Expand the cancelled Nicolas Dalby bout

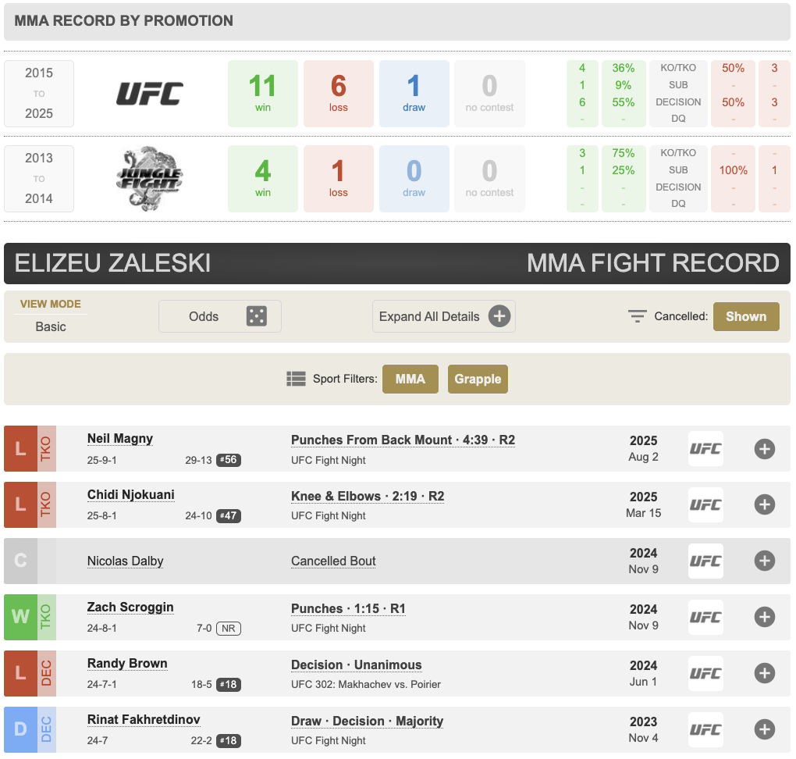pos(764,561)
